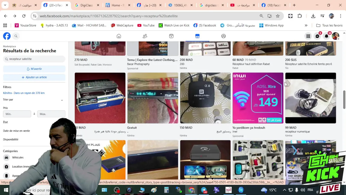Open the volume speaker icon in system tray
Screen dimensions: 346x195
pos(303,190)
